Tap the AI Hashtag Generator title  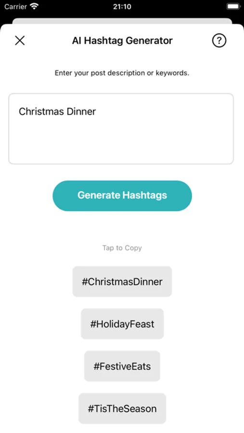coord(122,40)
